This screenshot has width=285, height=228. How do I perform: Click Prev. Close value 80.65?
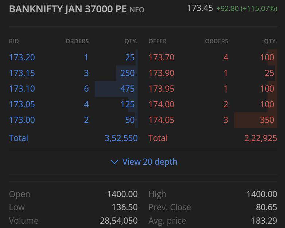[x=266, y=207]
